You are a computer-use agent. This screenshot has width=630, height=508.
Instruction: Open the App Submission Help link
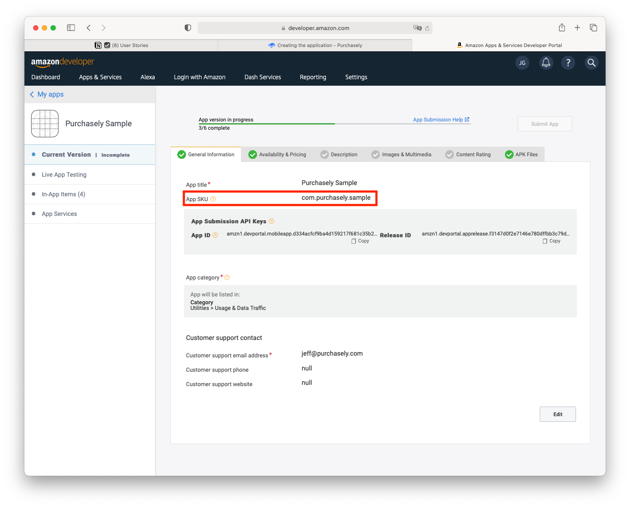coord(441,120)
